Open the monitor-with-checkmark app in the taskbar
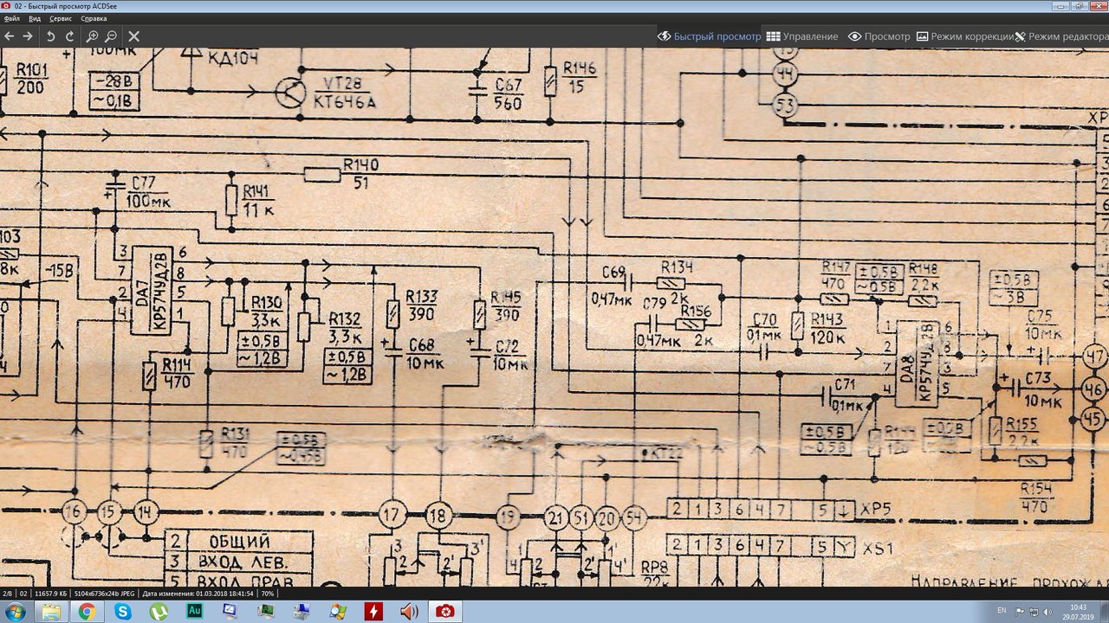The image size is (1109, 623). click(x=230, y=611)
